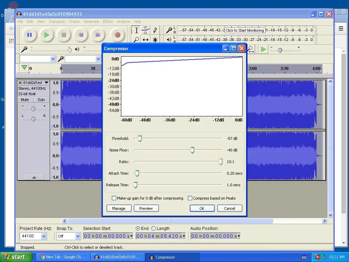Image resolution: width=349 pixels, height=262 pixels.
Task: Open the input device combo box
Action: point(83,59)
